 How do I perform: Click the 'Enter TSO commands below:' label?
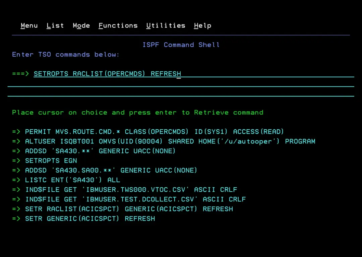[66, 54]
